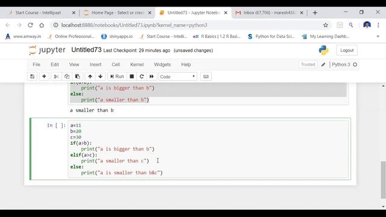Cut selected cells with scissors icon
Viewport: 386px width, 217px height.
coord(56,77)
